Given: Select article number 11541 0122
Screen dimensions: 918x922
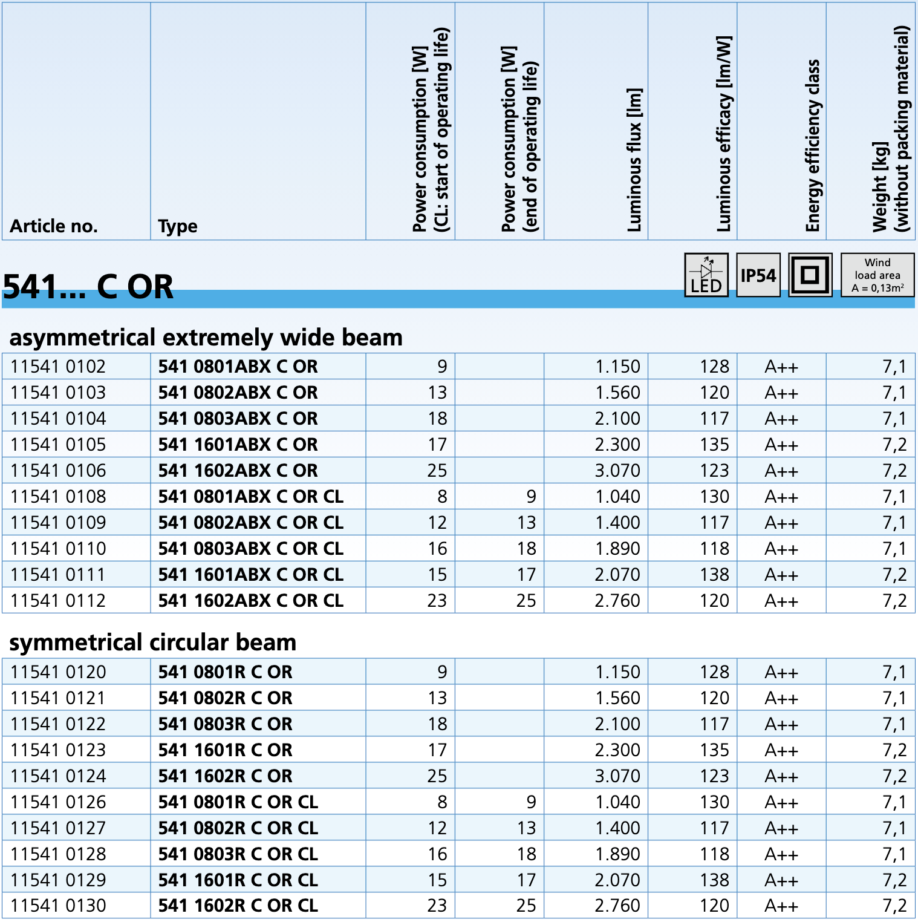Looking at the screenshot, I should 58,724.
